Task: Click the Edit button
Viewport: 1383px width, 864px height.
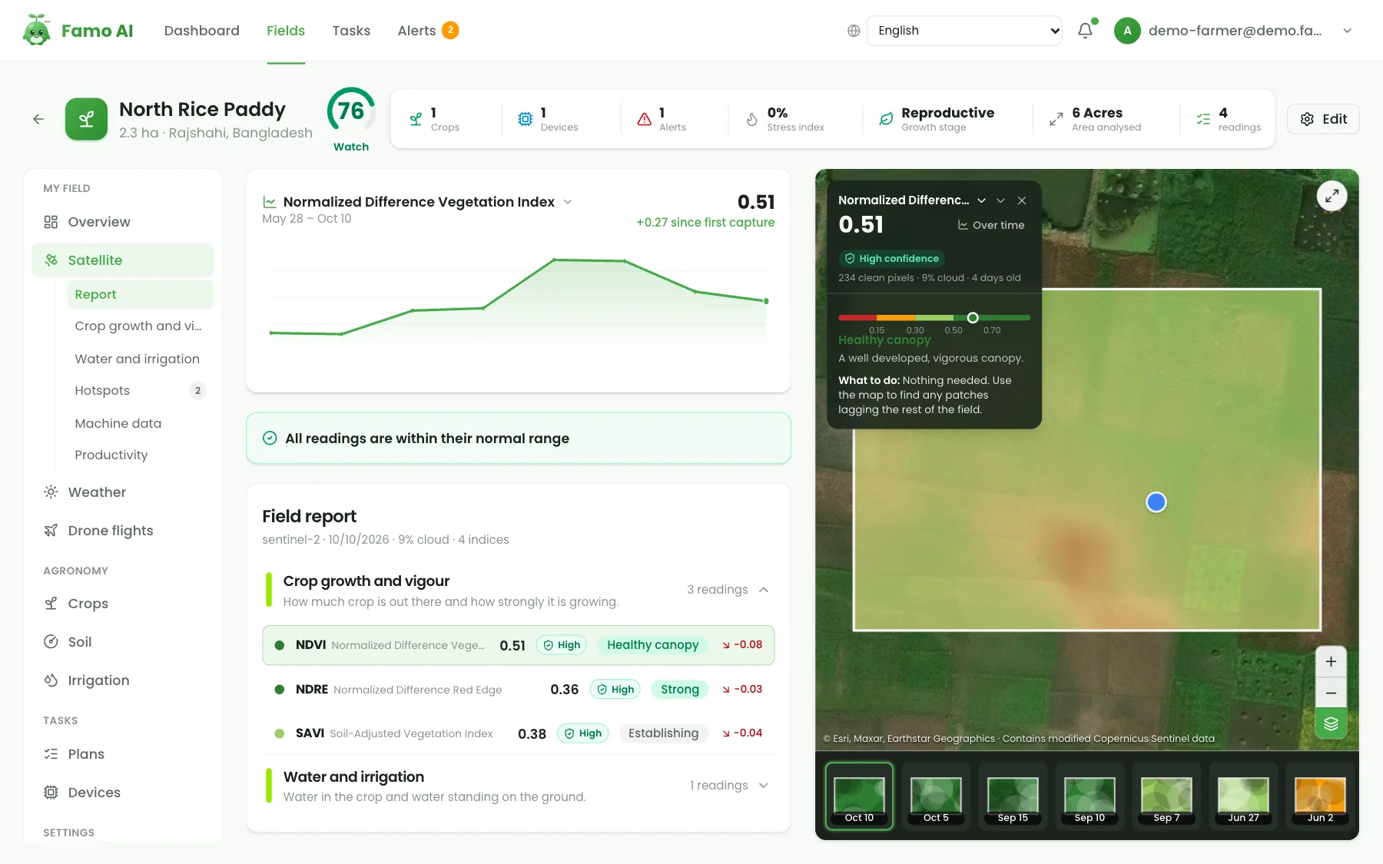Action: pyautogui.click(x=1323, y=119)
